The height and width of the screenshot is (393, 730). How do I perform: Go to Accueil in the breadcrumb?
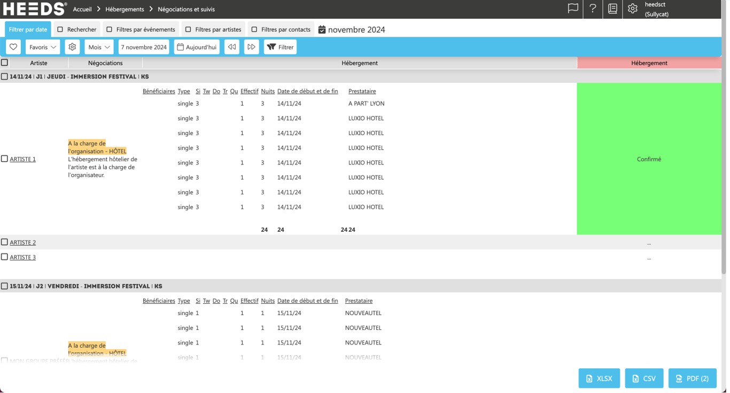point(82,9)
